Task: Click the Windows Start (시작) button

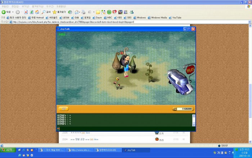Action: coord(7,150)
